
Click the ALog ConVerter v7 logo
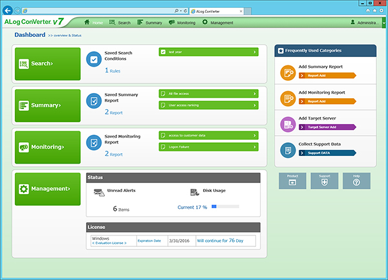(34, 22)
